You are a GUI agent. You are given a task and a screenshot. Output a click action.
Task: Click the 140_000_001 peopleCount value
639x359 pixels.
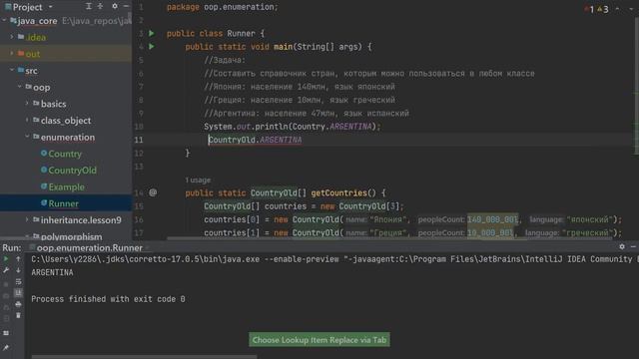[x=492, y=219]
